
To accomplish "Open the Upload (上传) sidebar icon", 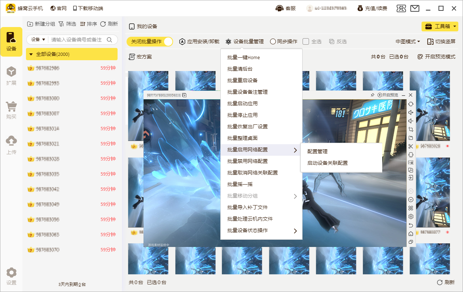I will click(x=11, y=145).
